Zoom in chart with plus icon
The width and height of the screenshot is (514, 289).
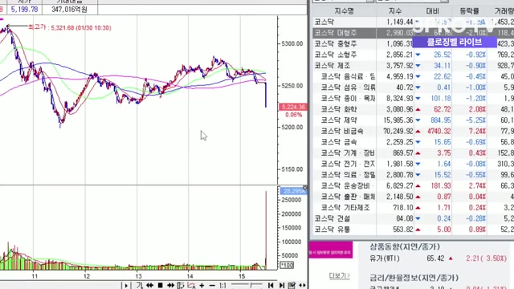coord(202,286)
